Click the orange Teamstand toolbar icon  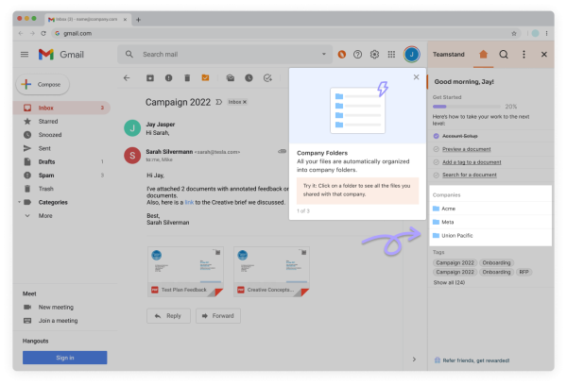205,77
